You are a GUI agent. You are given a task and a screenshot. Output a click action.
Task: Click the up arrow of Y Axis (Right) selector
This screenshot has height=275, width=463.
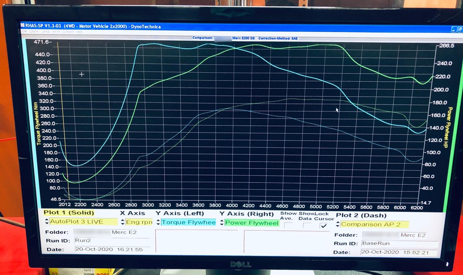222,221
